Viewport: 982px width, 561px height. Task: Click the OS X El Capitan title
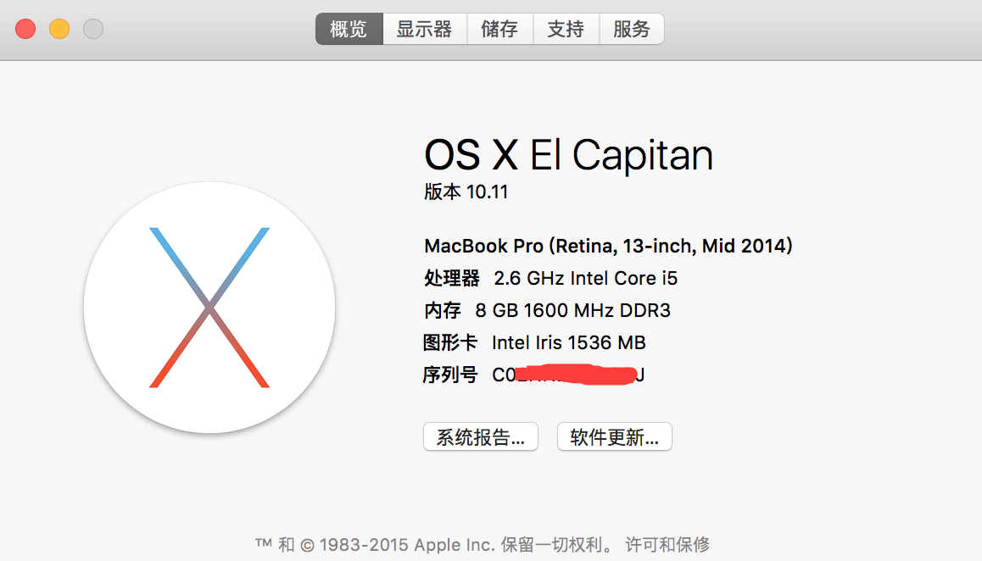pos(569,154)
